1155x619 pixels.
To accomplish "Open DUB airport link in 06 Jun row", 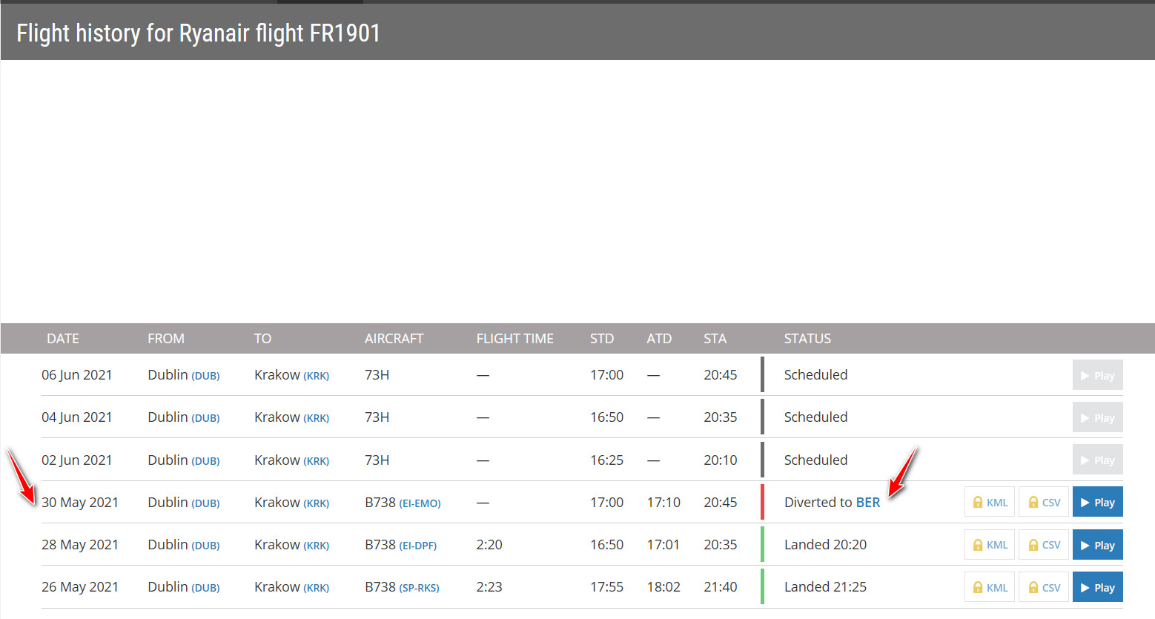I will pyautogui.click(x=206, y=376).
